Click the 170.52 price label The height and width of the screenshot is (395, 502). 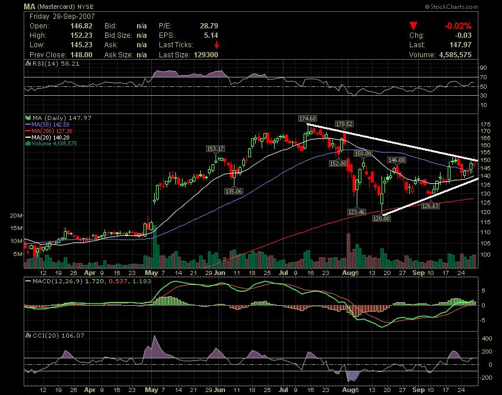pyautogui.click(x=344, y=124)
